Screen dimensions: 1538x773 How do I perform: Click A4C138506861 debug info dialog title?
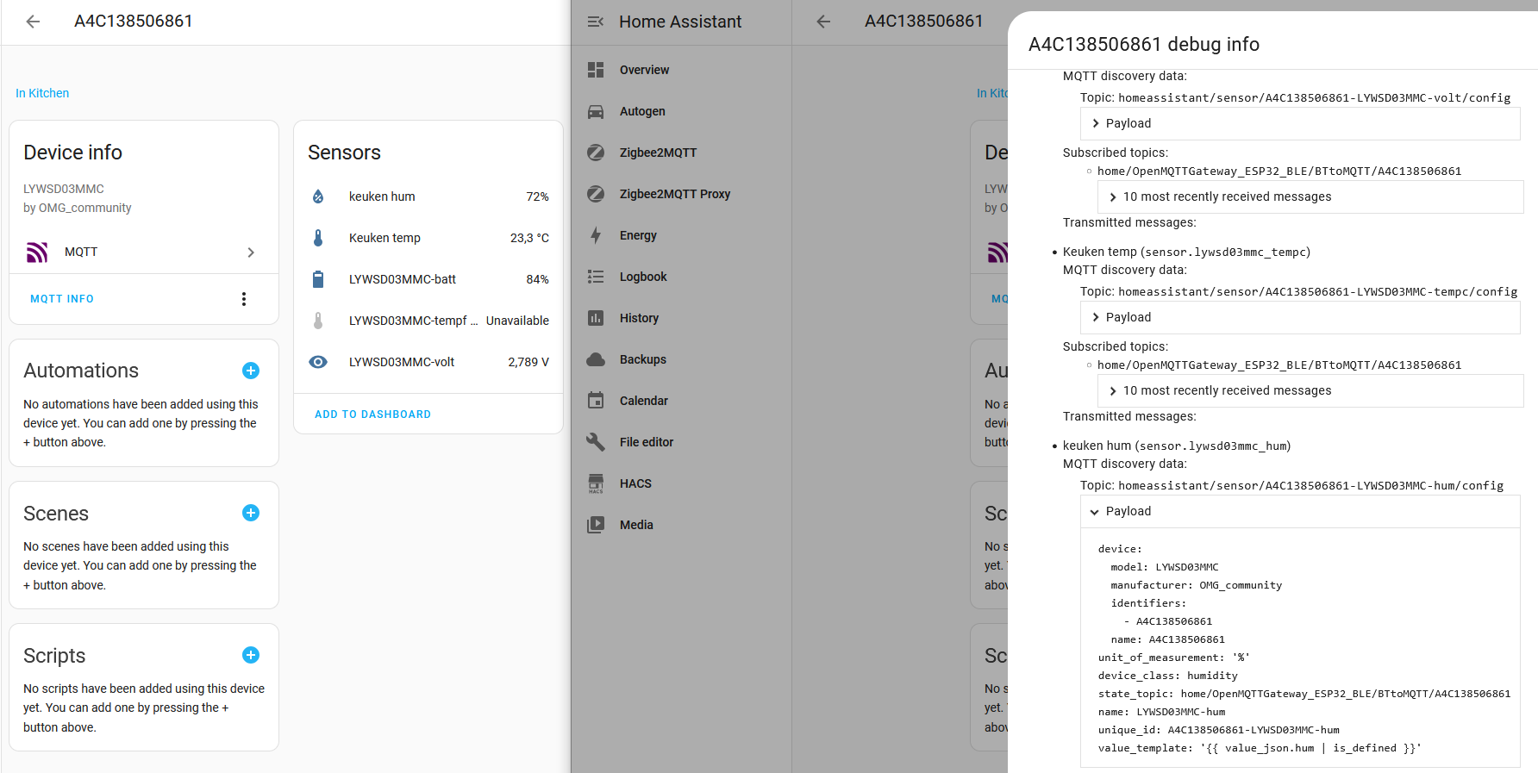click(1144, 44)
